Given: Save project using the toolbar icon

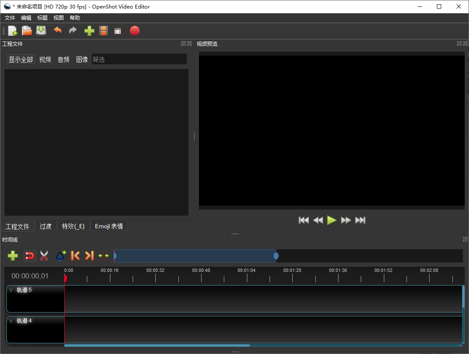Looking at the screenshot, I should [41, 31].
